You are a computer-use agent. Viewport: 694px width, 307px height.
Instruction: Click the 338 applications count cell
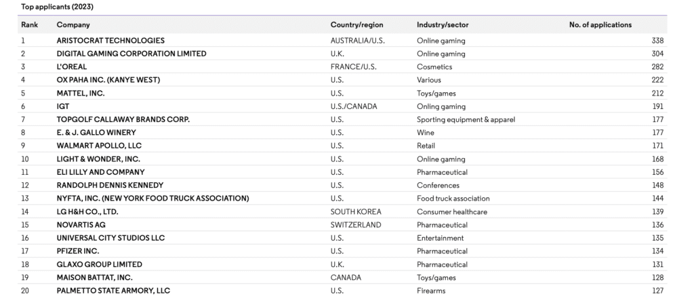click(657, 41)
